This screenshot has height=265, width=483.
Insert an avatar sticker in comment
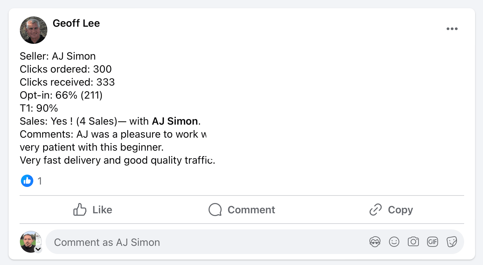tap(375, 242)
